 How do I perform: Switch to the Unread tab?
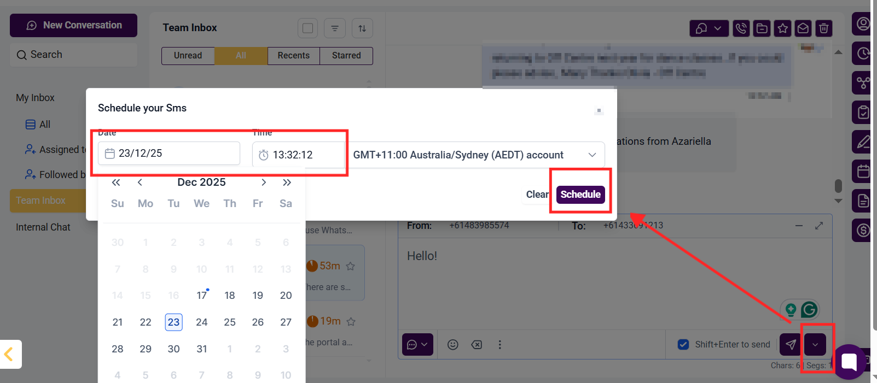pyautogui.click(x=188, y=56)
